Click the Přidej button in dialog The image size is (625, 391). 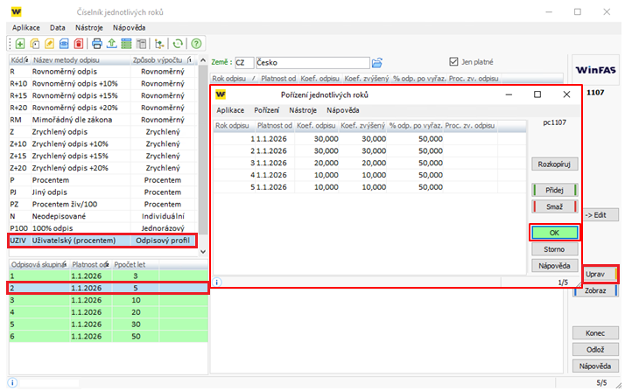(555, 190)
